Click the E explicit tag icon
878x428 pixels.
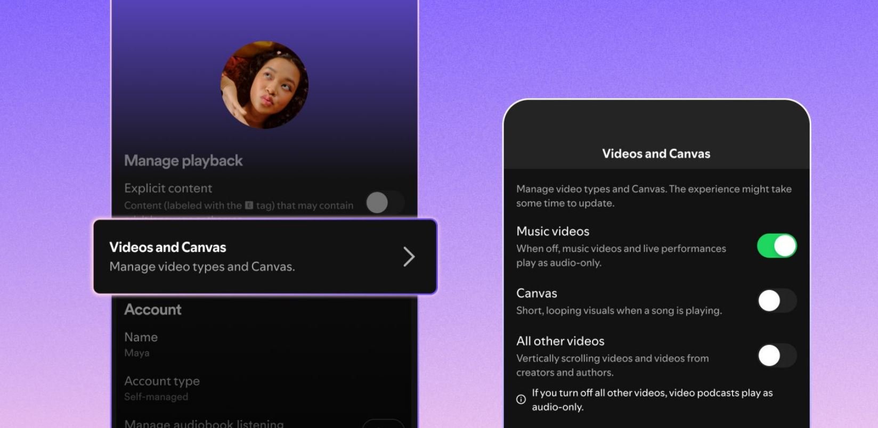coord(249,205)
